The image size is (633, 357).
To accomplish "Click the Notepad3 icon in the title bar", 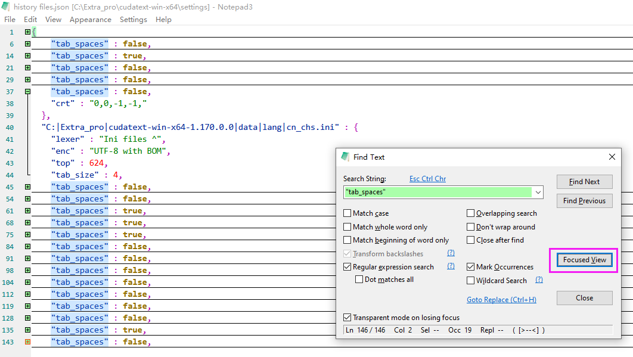I will [x=7, y=7].
